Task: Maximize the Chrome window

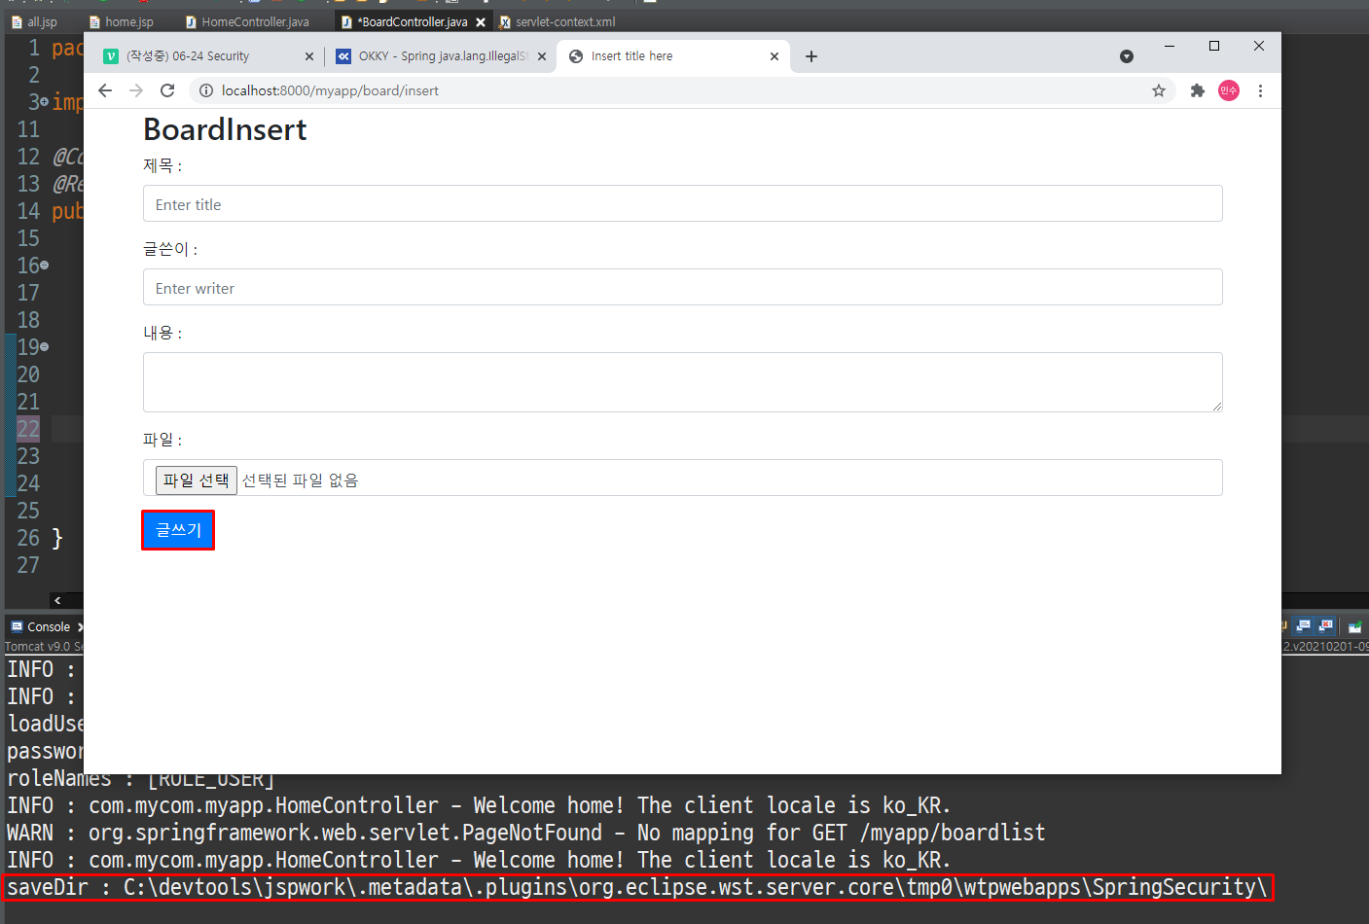Action: 1214,46
